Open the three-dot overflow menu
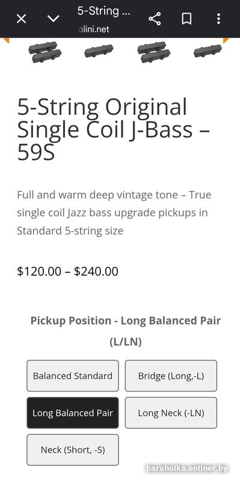Viewport: 240px width, 481px height. (218, 19)
